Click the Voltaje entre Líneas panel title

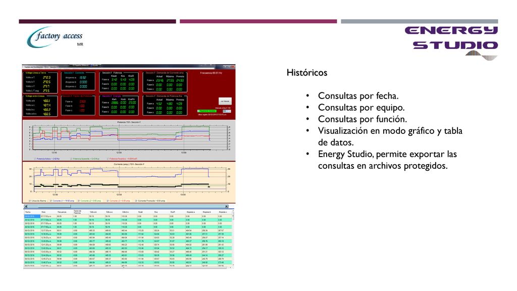(x=35, y=96)
